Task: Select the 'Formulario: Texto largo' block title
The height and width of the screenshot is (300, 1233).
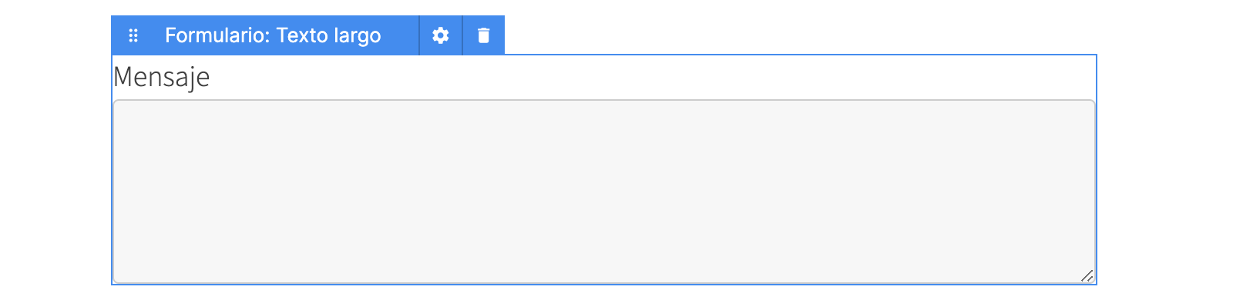Action: pyautogui.click(x=273, y=35)
